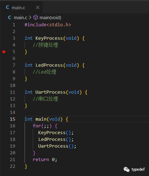Click the LedProcess function definition name
The height and width of the screenshot is (176, 149).
[49, 65]
